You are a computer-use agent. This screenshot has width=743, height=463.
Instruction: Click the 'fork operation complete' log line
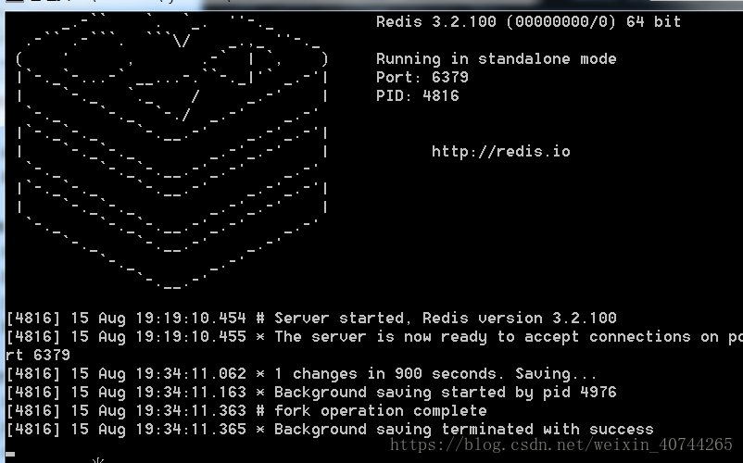pos(246,410)
